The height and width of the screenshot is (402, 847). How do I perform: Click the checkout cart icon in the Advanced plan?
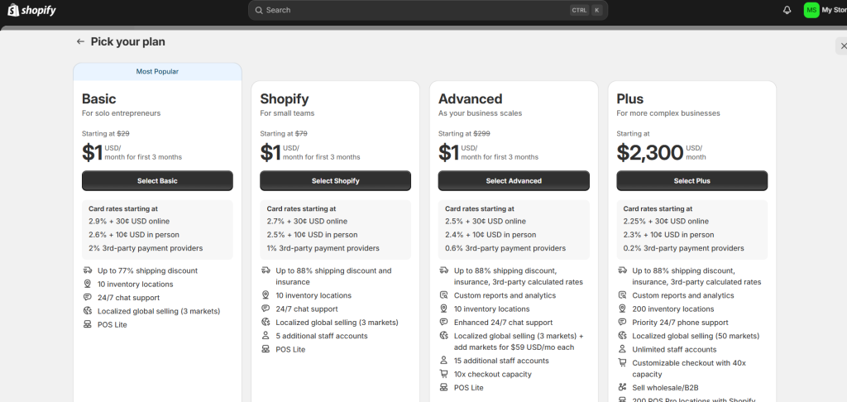tap(444, 375)
